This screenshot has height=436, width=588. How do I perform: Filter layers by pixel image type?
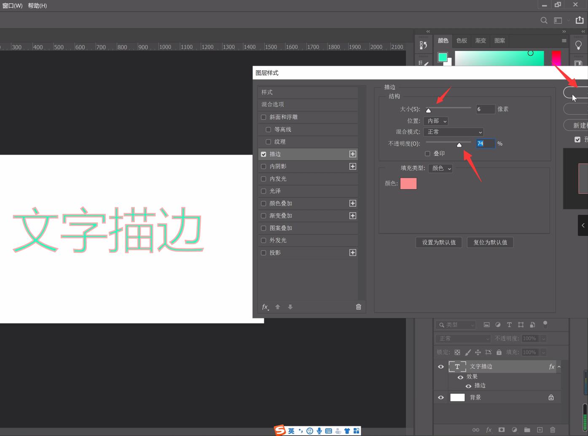(x=486, y=325)
